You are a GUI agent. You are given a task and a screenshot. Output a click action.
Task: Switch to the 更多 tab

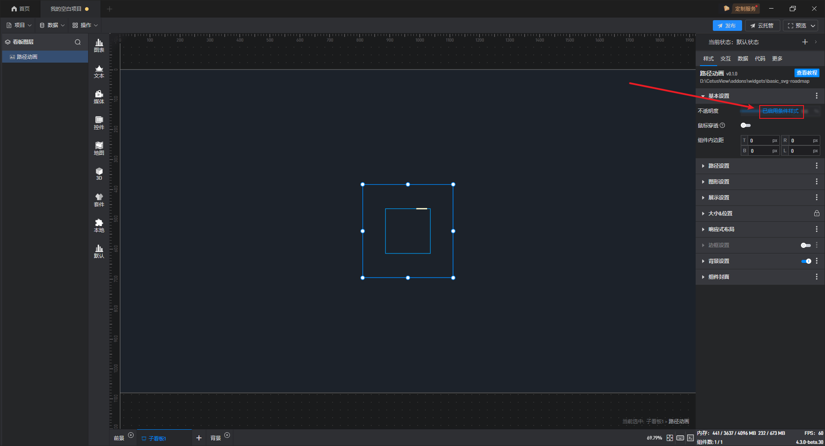click(x=777, y=59)
